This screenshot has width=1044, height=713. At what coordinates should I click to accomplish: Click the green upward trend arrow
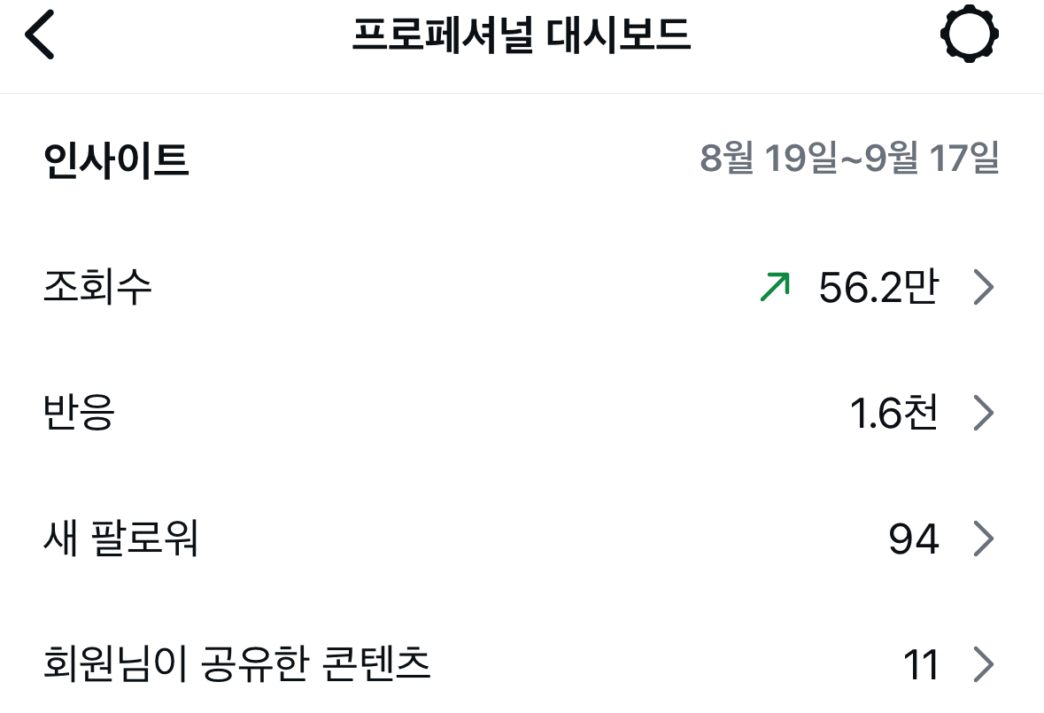775,288
